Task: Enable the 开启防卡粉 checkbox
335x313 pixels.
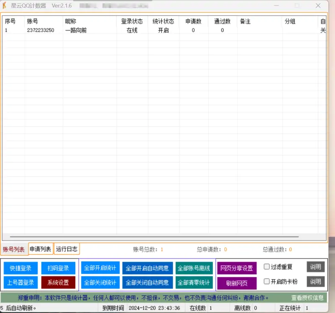Action: point(267,282)
